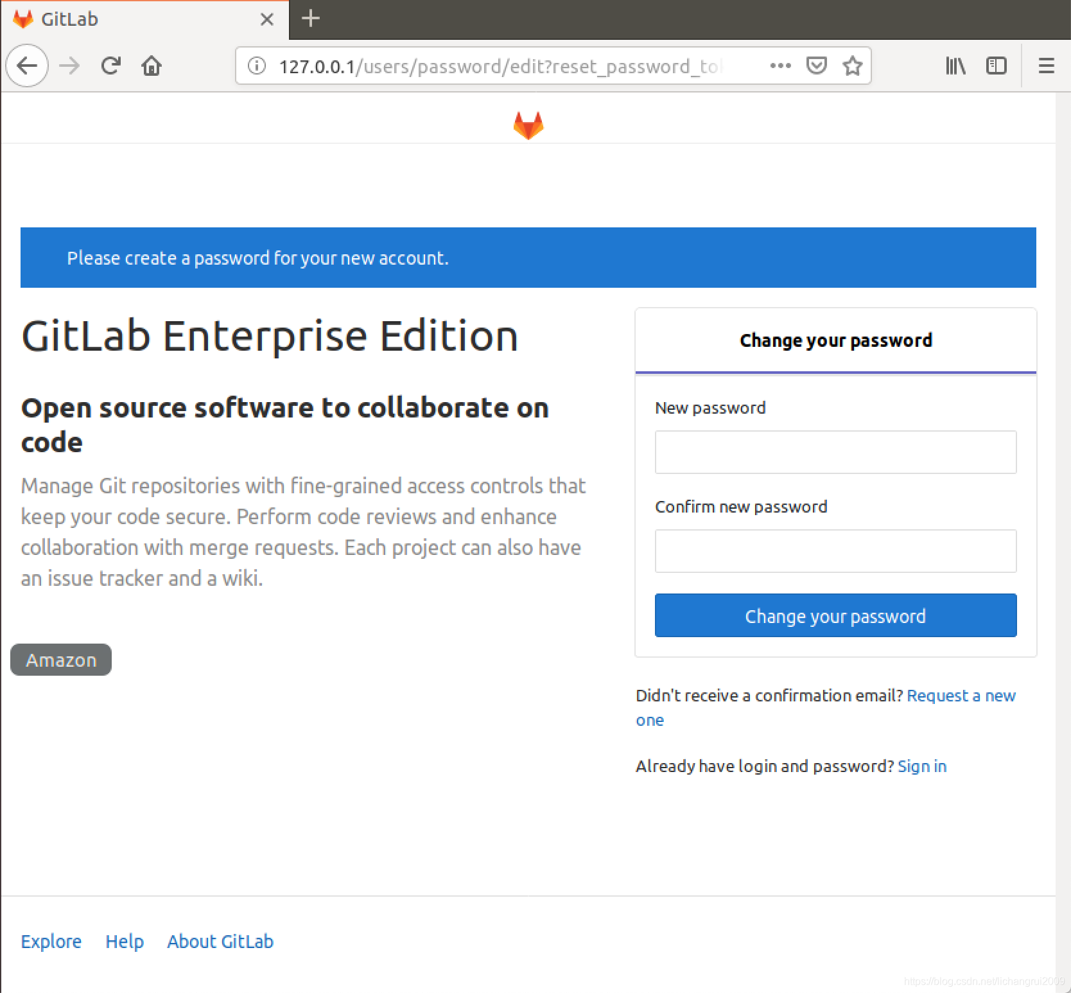The image size is (1071, 993).
Task: Click the site information info icon
Action: tap(256, 65)
